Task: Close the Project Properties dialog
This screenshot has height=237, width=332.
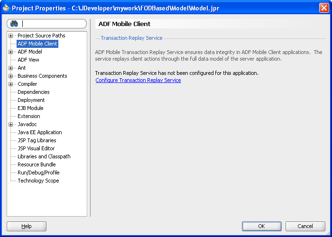Action: (x=324, y=8)
